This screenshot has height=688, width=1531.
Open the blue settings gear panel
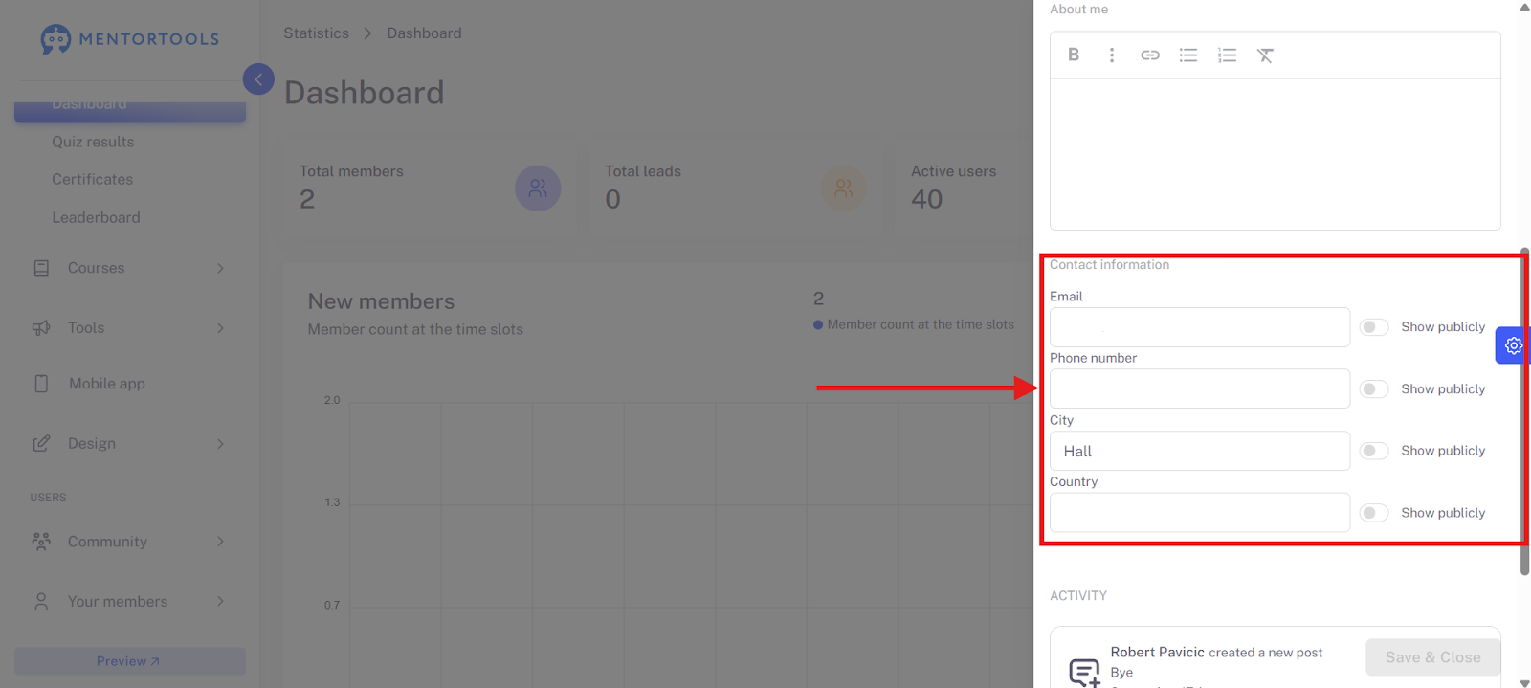point(1513,345)
